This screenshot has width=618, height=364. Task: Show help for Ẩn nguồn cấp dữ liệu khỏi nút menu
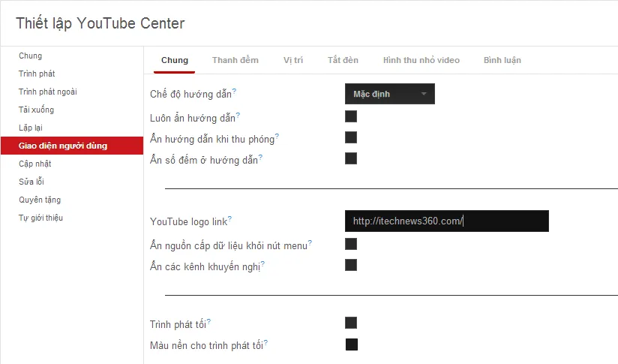[310, 242]
